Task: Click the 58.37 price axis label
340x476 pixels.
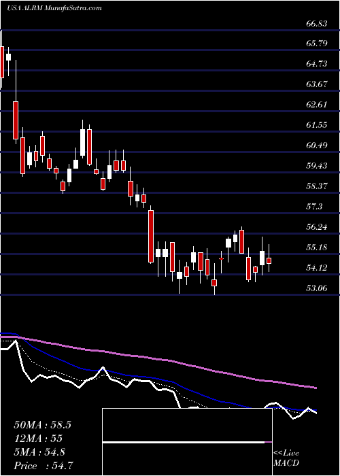Action: (x=317, y=186)
